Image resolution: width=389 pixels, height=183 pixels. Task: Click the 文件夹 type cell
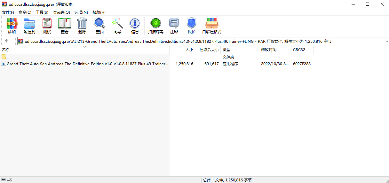(x=228, y=57)
